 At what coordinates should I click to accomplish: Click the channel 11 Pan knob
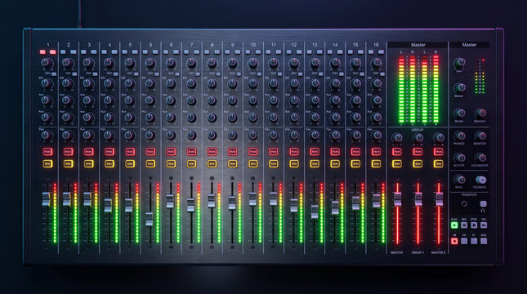pyautogui.click(x=274, y=135)
